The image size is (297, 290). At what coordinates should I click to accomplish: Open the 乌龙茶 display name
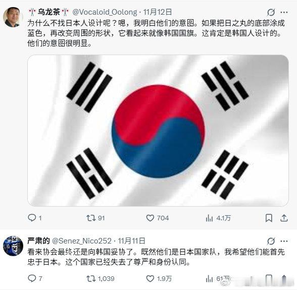pos(49,12)
